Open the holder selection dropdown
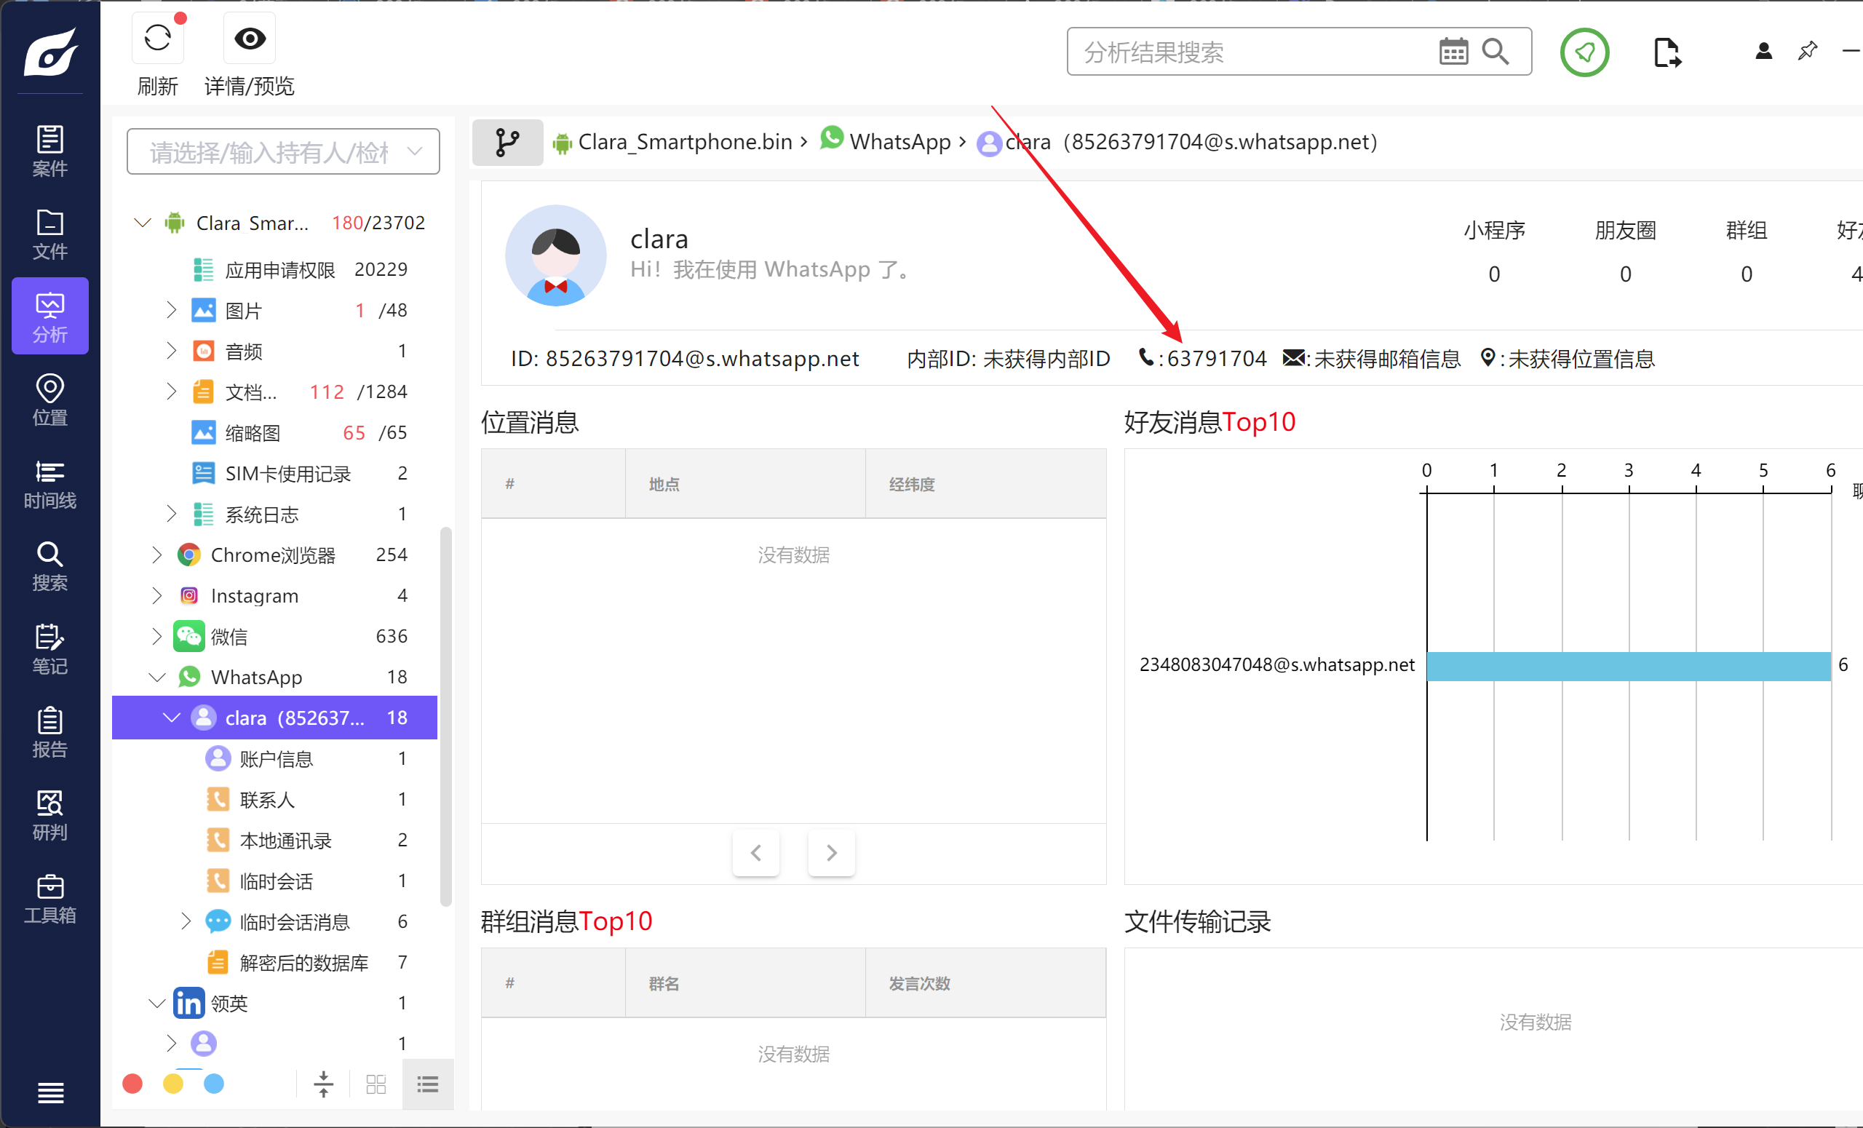The height and width of the screenshot is (1128, 1863). [x=284, y=152]
